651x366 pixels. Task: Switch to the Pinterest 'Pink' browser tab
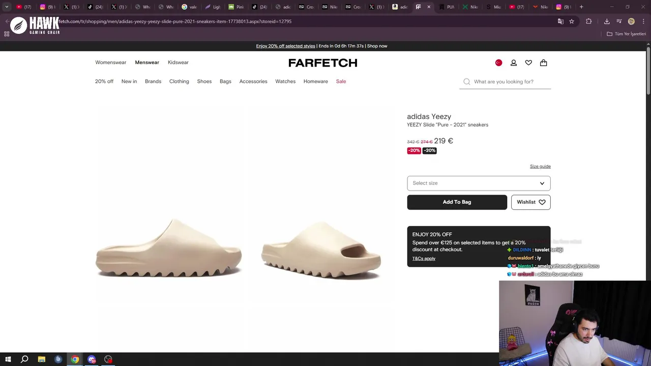click(236, 7)
